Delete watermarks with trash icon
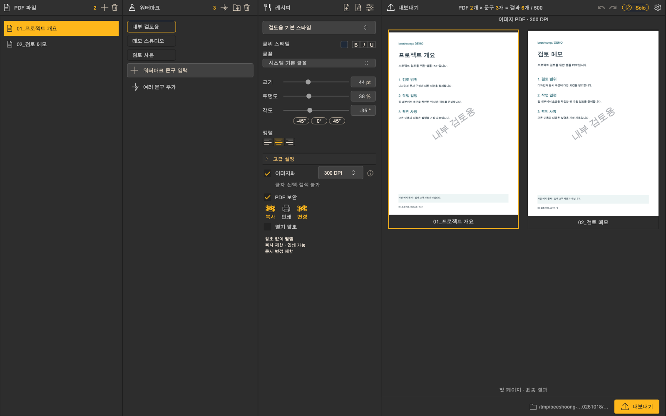This screenshot has height=416, width=666. click(247, 7)
